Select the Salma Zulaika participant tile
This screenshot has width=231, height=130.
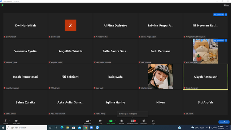pos(26,102)
